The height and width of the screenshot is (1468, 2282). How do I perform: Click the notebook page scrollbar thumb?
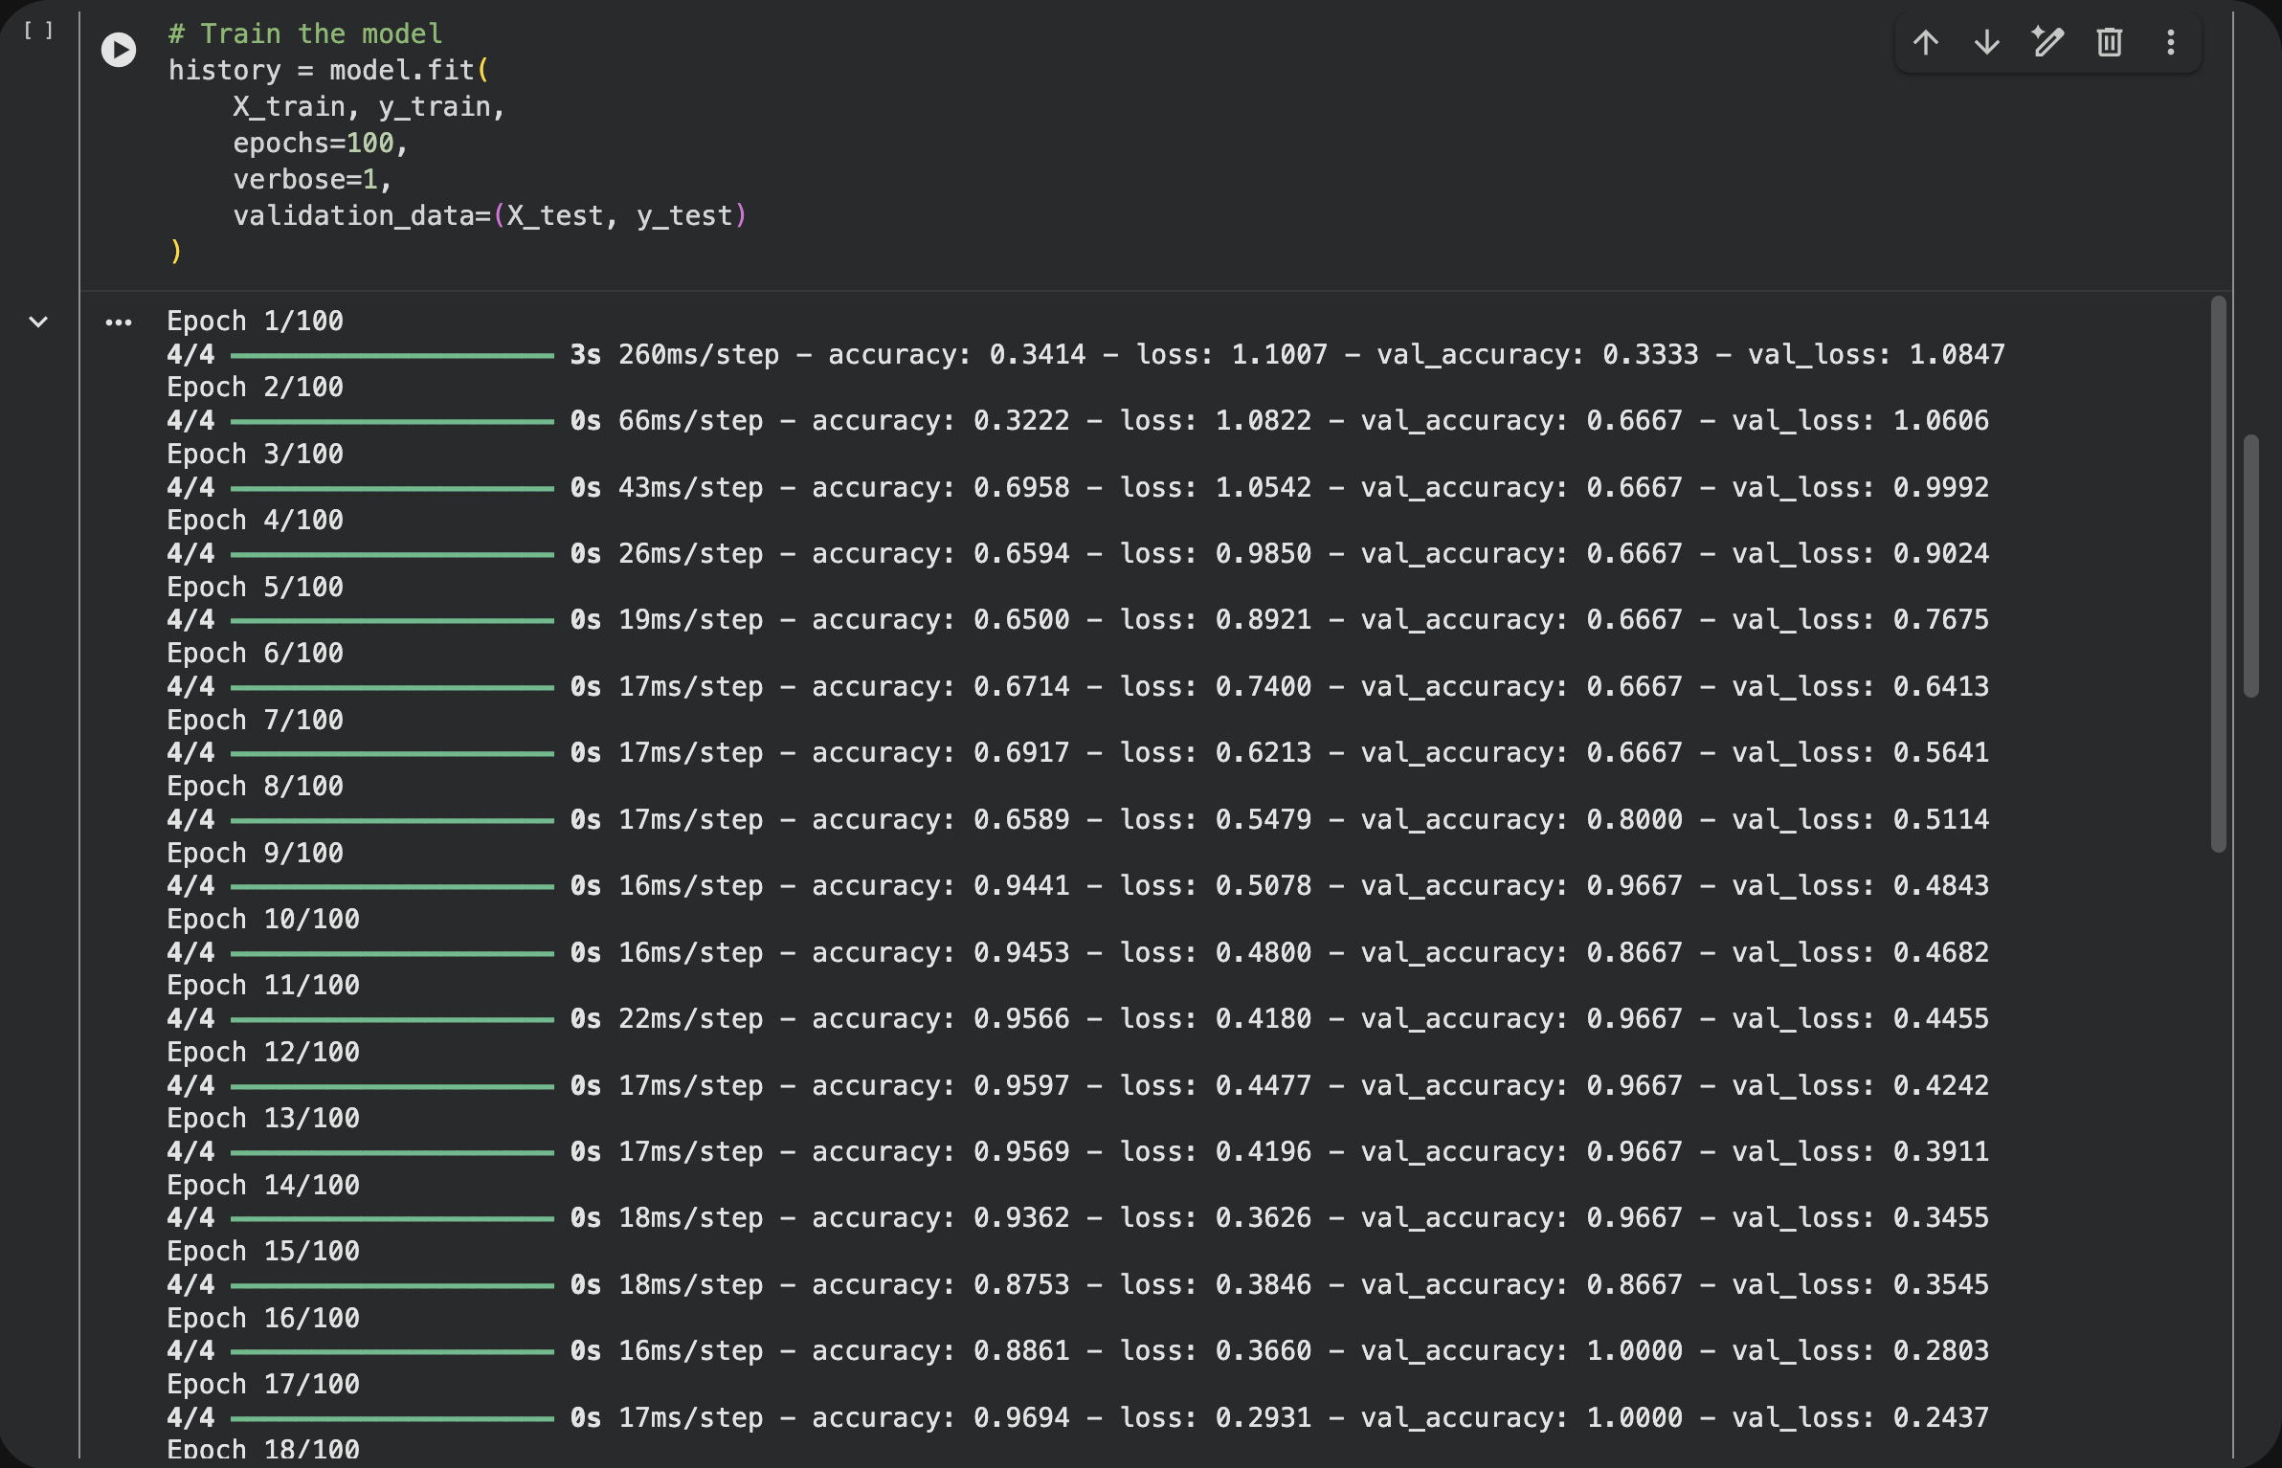[x=2251, y=567]
